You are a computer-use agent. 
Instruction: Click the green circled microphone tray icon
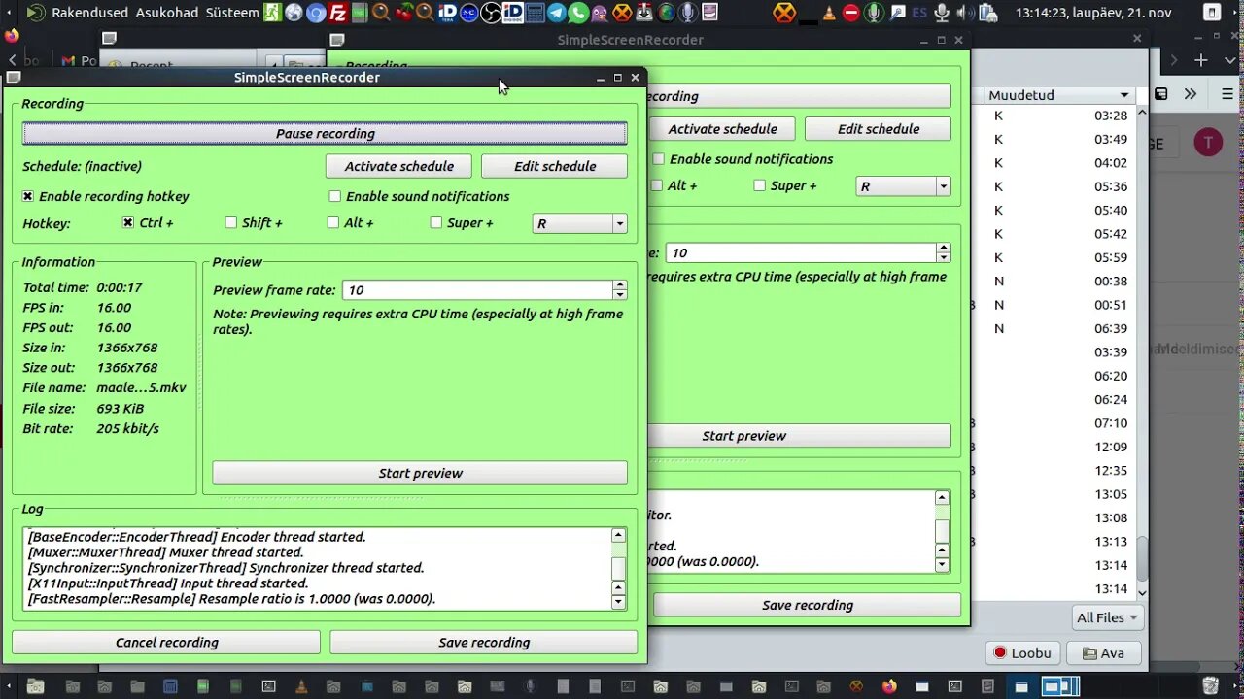(874, 13)
